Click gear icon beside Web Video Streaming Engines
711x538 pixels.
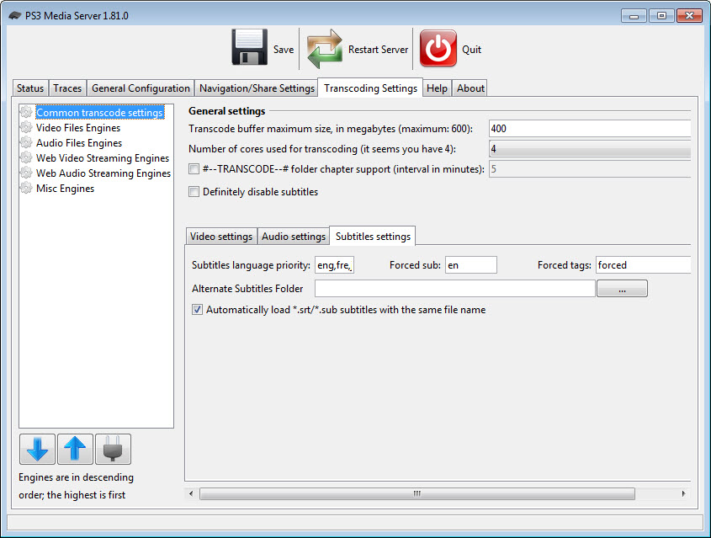[26, 157]
